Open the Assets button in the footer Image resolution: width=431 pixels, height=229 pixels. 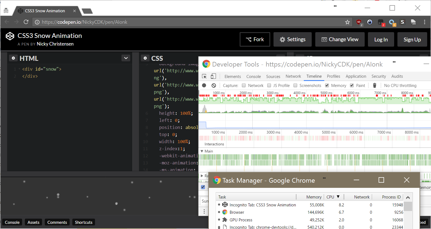point(34,222)
